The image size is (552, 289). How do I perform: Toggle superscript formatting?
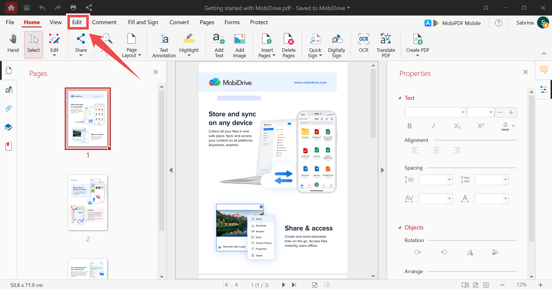(x=481, y=126)
